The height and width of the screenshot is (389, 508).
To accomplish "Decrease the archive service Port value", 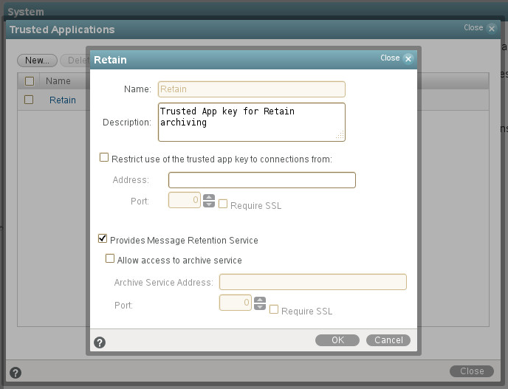I will [260, 307].
